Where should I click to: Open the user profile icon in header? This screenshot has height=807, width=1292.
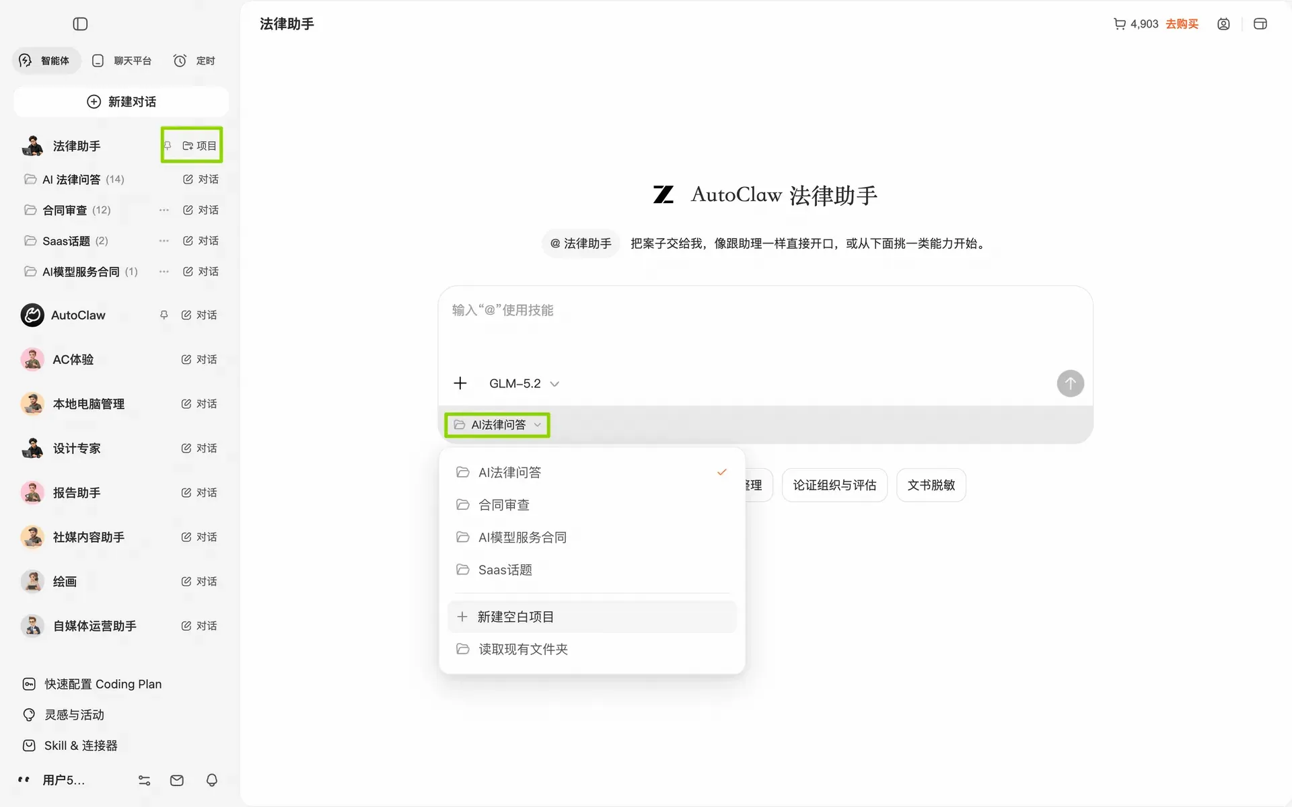[1223, 24]
